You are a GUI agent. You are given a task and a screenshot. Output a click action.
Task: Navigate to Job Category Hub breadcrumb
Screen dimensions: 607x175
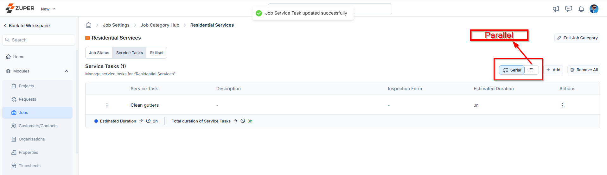pyautogui.click(x=160, y=25)
